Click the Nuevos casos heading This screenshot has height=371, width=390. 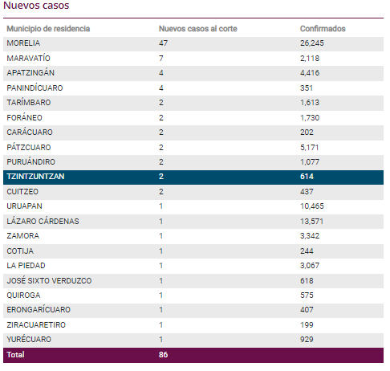(x=36, y=6)
